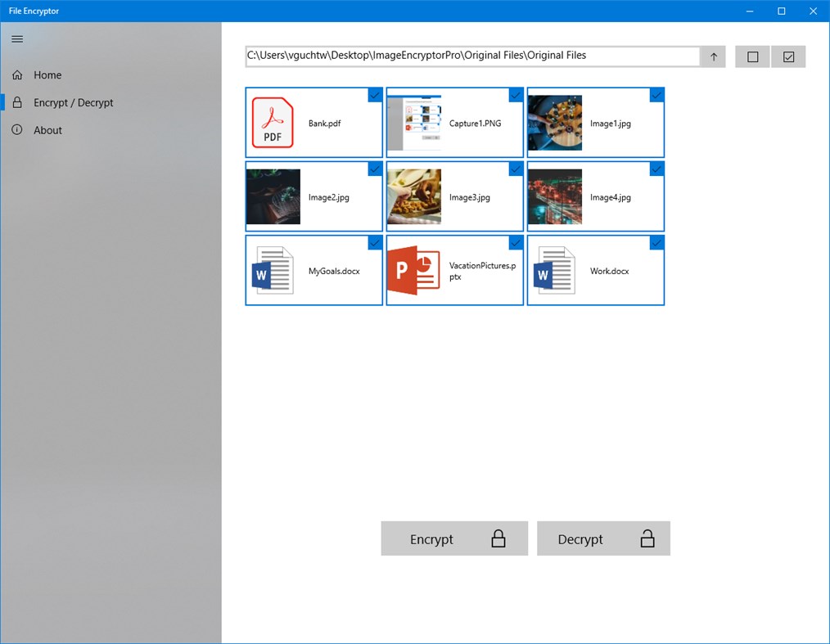Screen dimensions: 830x644
Task: Navigate up a folder using the up-arrow icon
Action: tap(711, 56)
